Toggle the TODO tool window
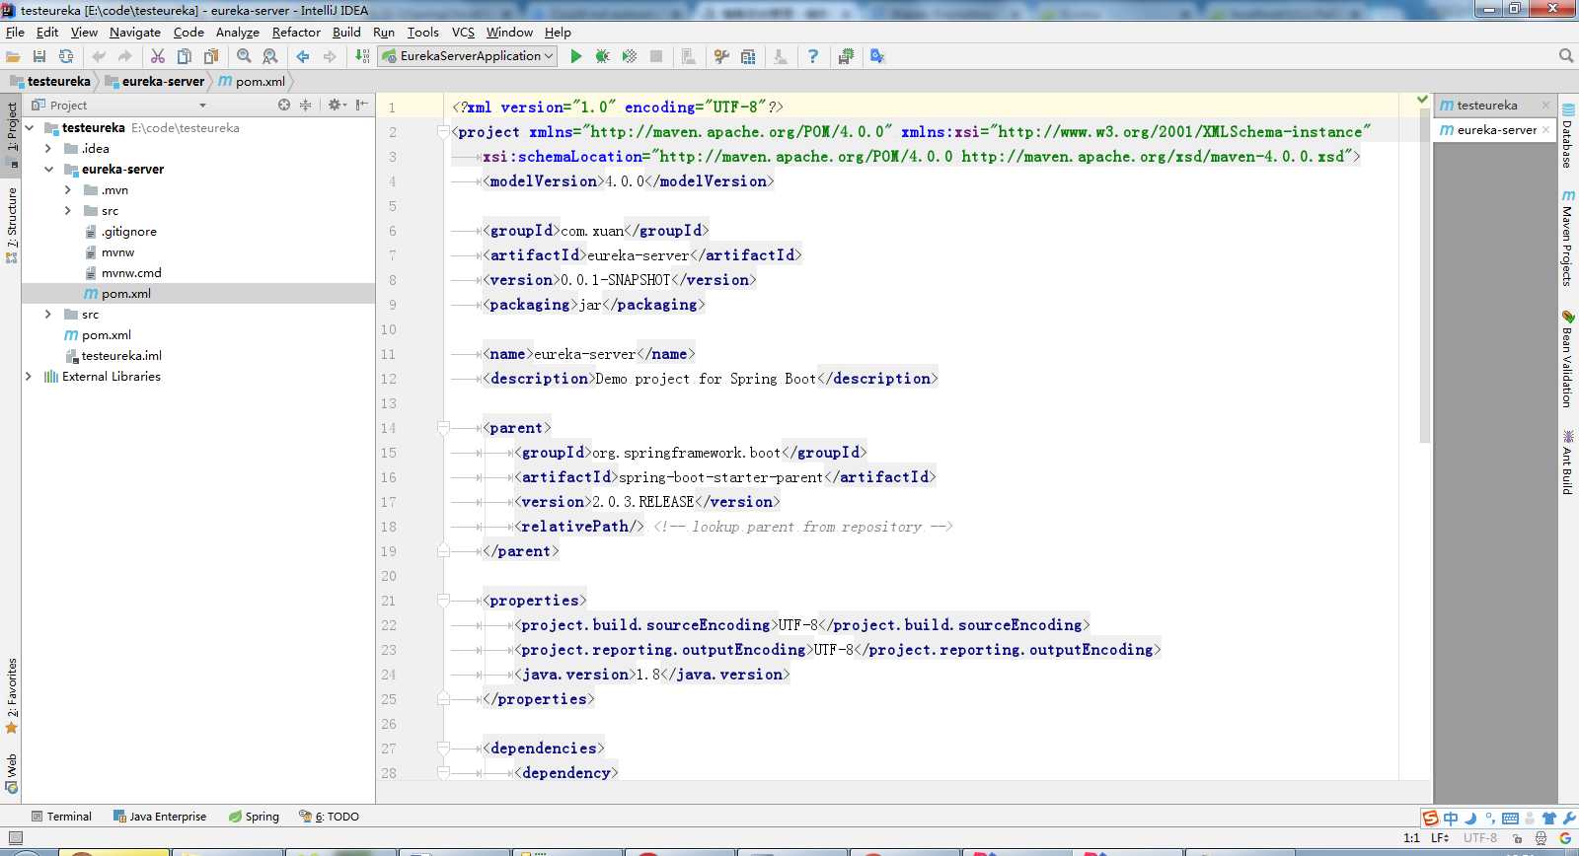This screenshot has width=1579, height=856. [x=330, y=817]
